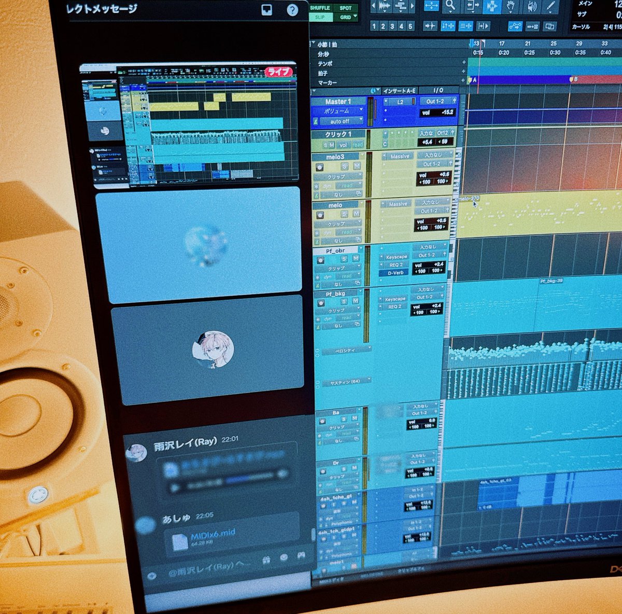Image resolution: width=622 pixels, height=614 pixels.
Task: Toggle Link Timeline and Edit Selection
Action: pyautogui.click(x=448, y=25)
